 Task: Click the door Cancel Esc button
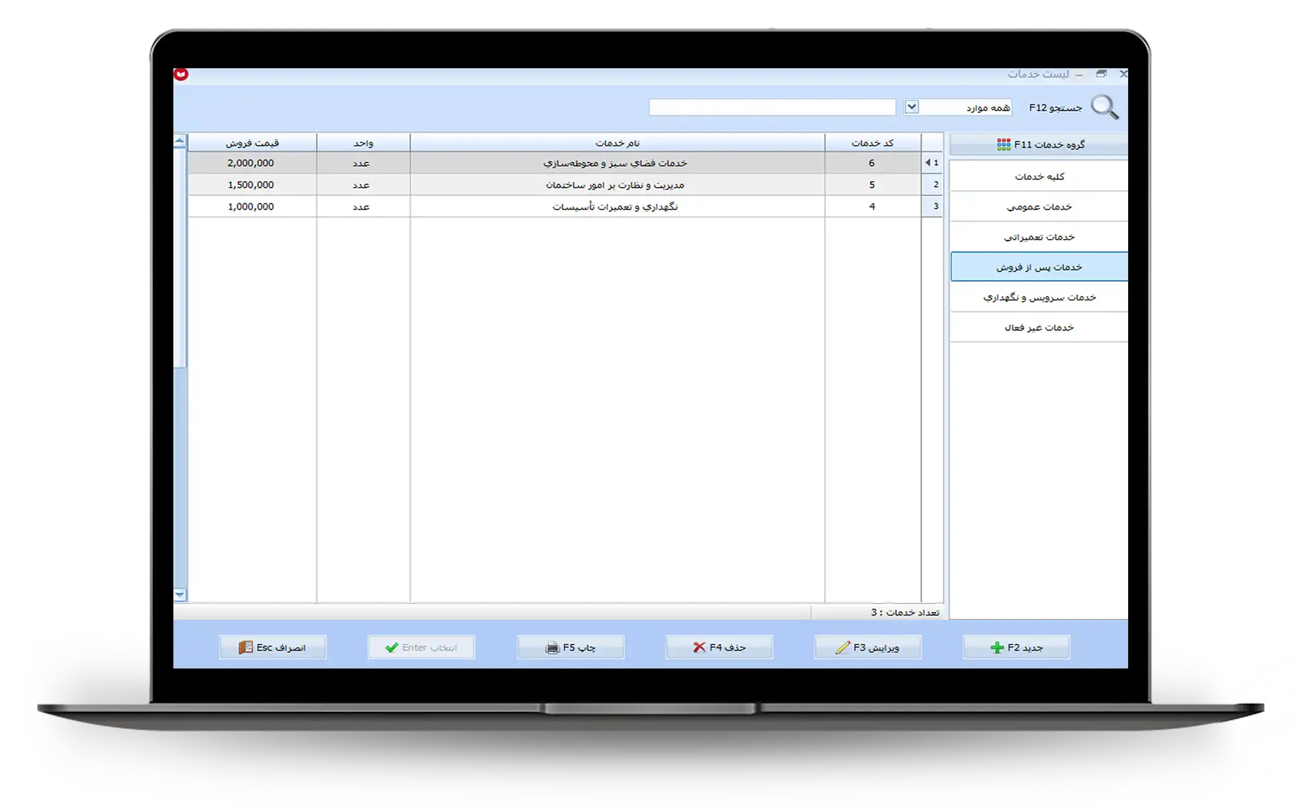click(272, 647)
